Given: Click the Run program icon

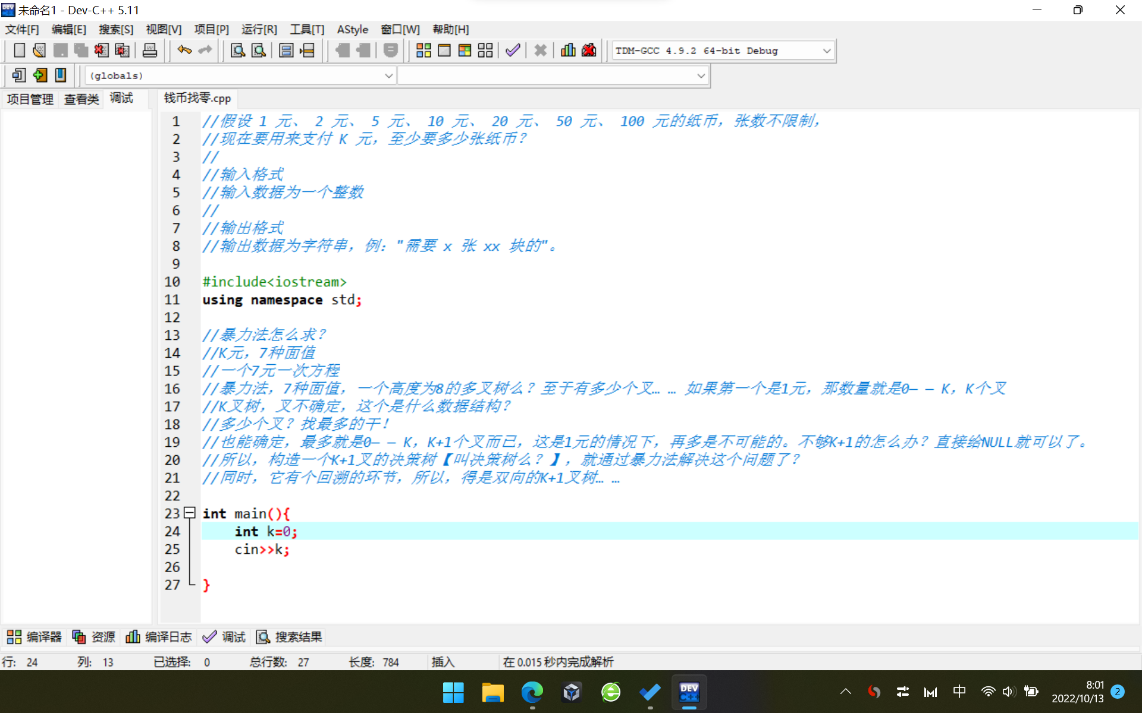Looking at the screenshot, I should click(444, 51).
